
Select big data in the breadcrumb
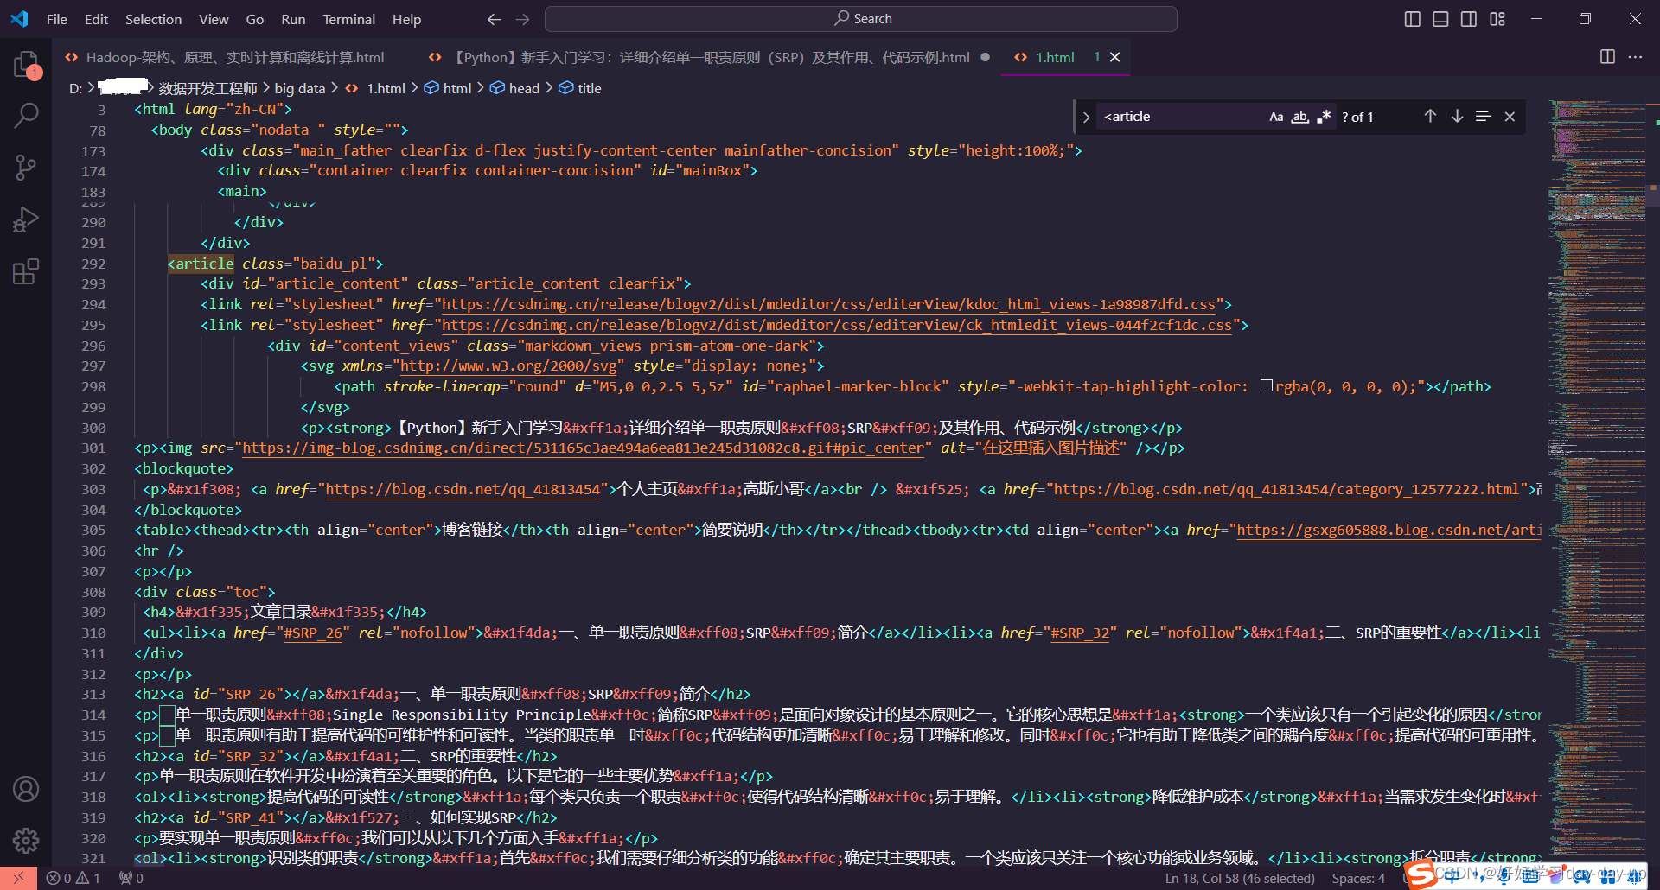[300, 88]
